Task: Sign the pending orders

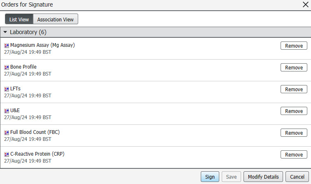Action: (210, 177)
